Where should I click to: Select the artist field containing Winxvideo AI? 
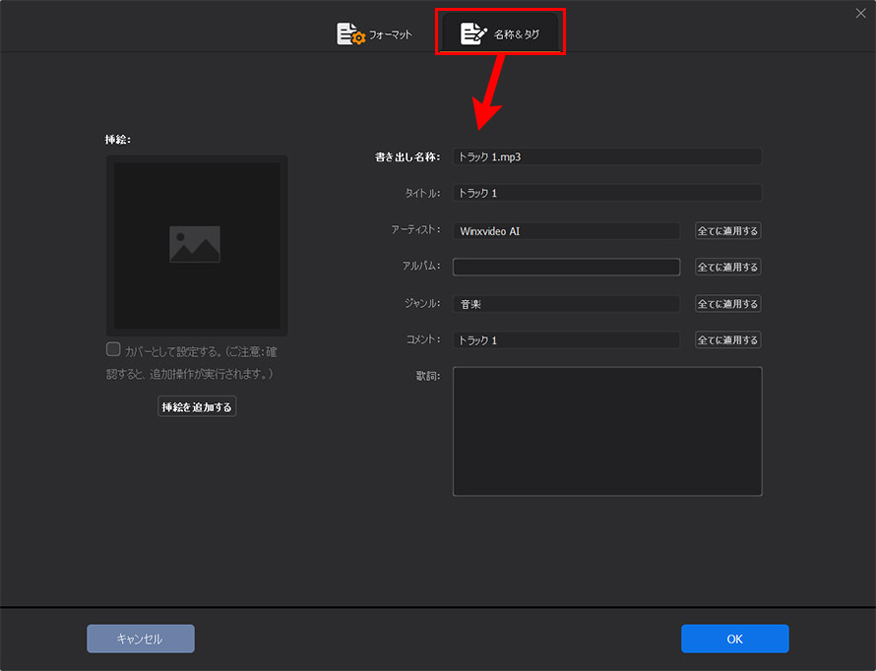[566, 230]
